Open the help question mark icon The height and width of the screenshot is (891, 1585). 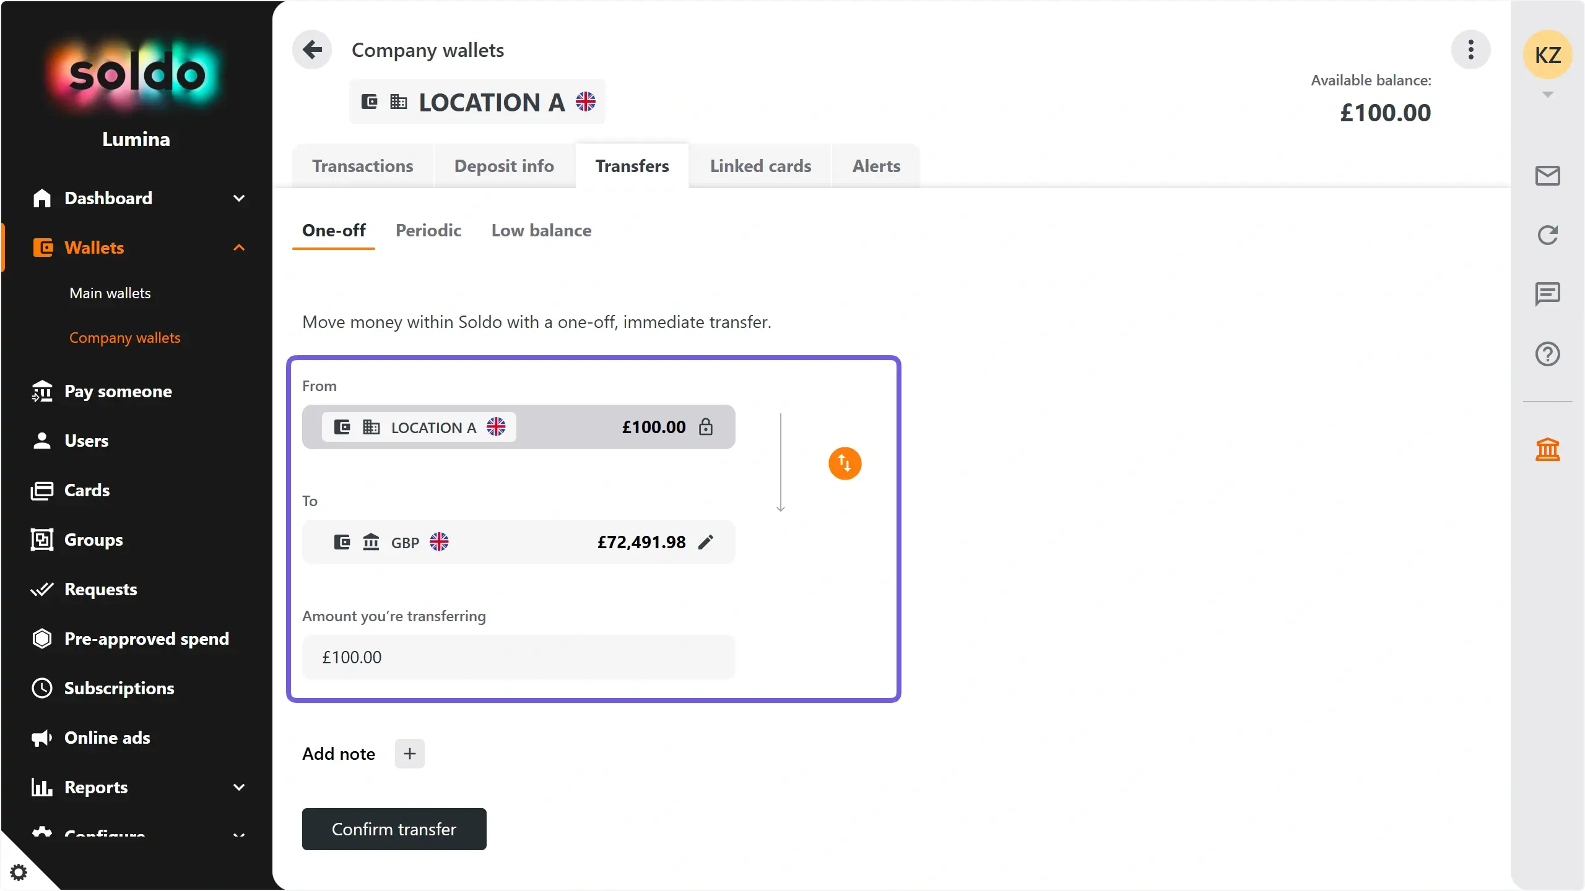pos(1547,354)
